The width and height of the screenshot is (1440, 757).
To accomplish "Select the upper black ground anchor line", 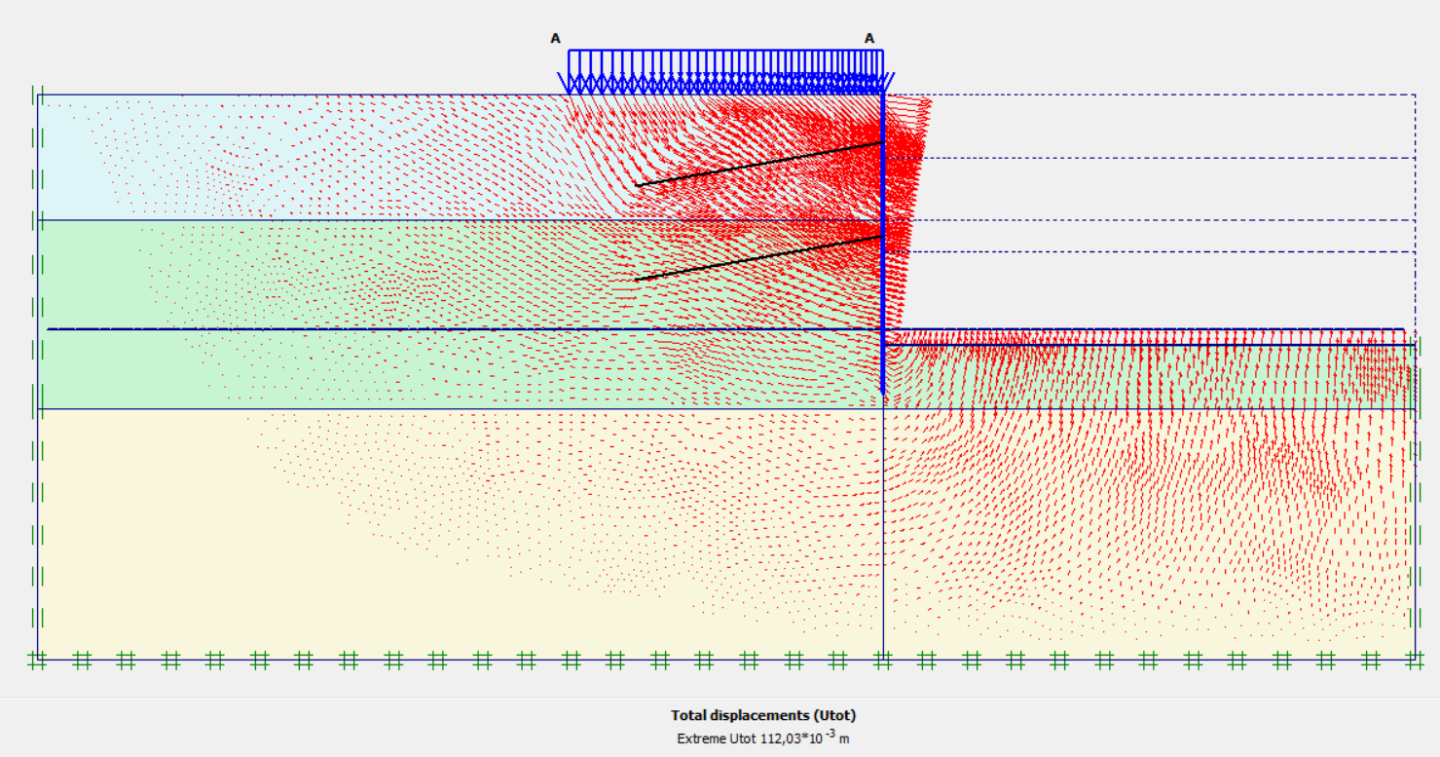I will (x=759, y=164).
